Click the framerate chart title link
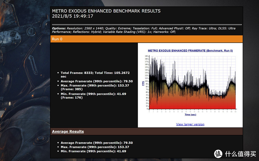This screenshot has width=259, height=161. tap(190, 51)
